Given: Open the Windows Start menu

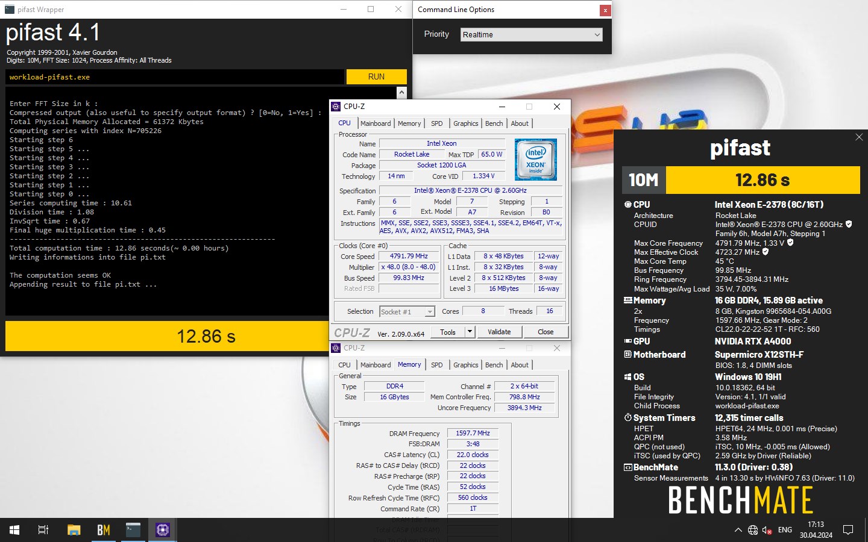Looking at the screenshot, I should pyautogui.click(x=14, y=530).
